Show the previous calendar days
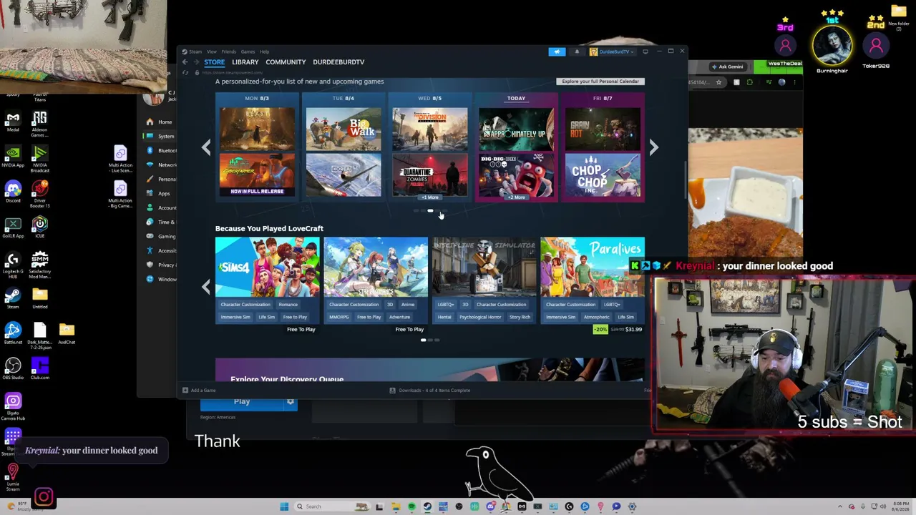The image size is (916, 515). [206, 147]
